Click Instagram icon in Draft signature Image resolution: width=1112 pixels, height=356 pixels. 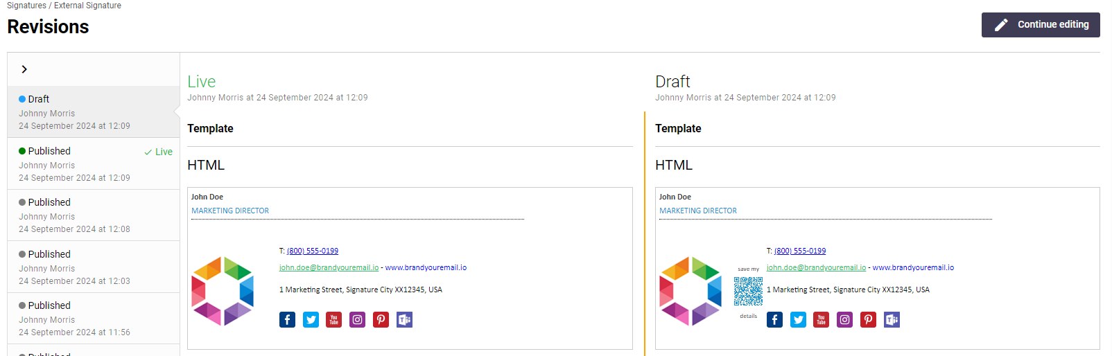click(x=845, y=319)
